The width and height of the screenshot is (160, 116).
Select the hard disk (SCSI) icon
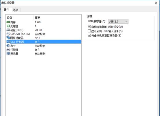tap(8, 30)
